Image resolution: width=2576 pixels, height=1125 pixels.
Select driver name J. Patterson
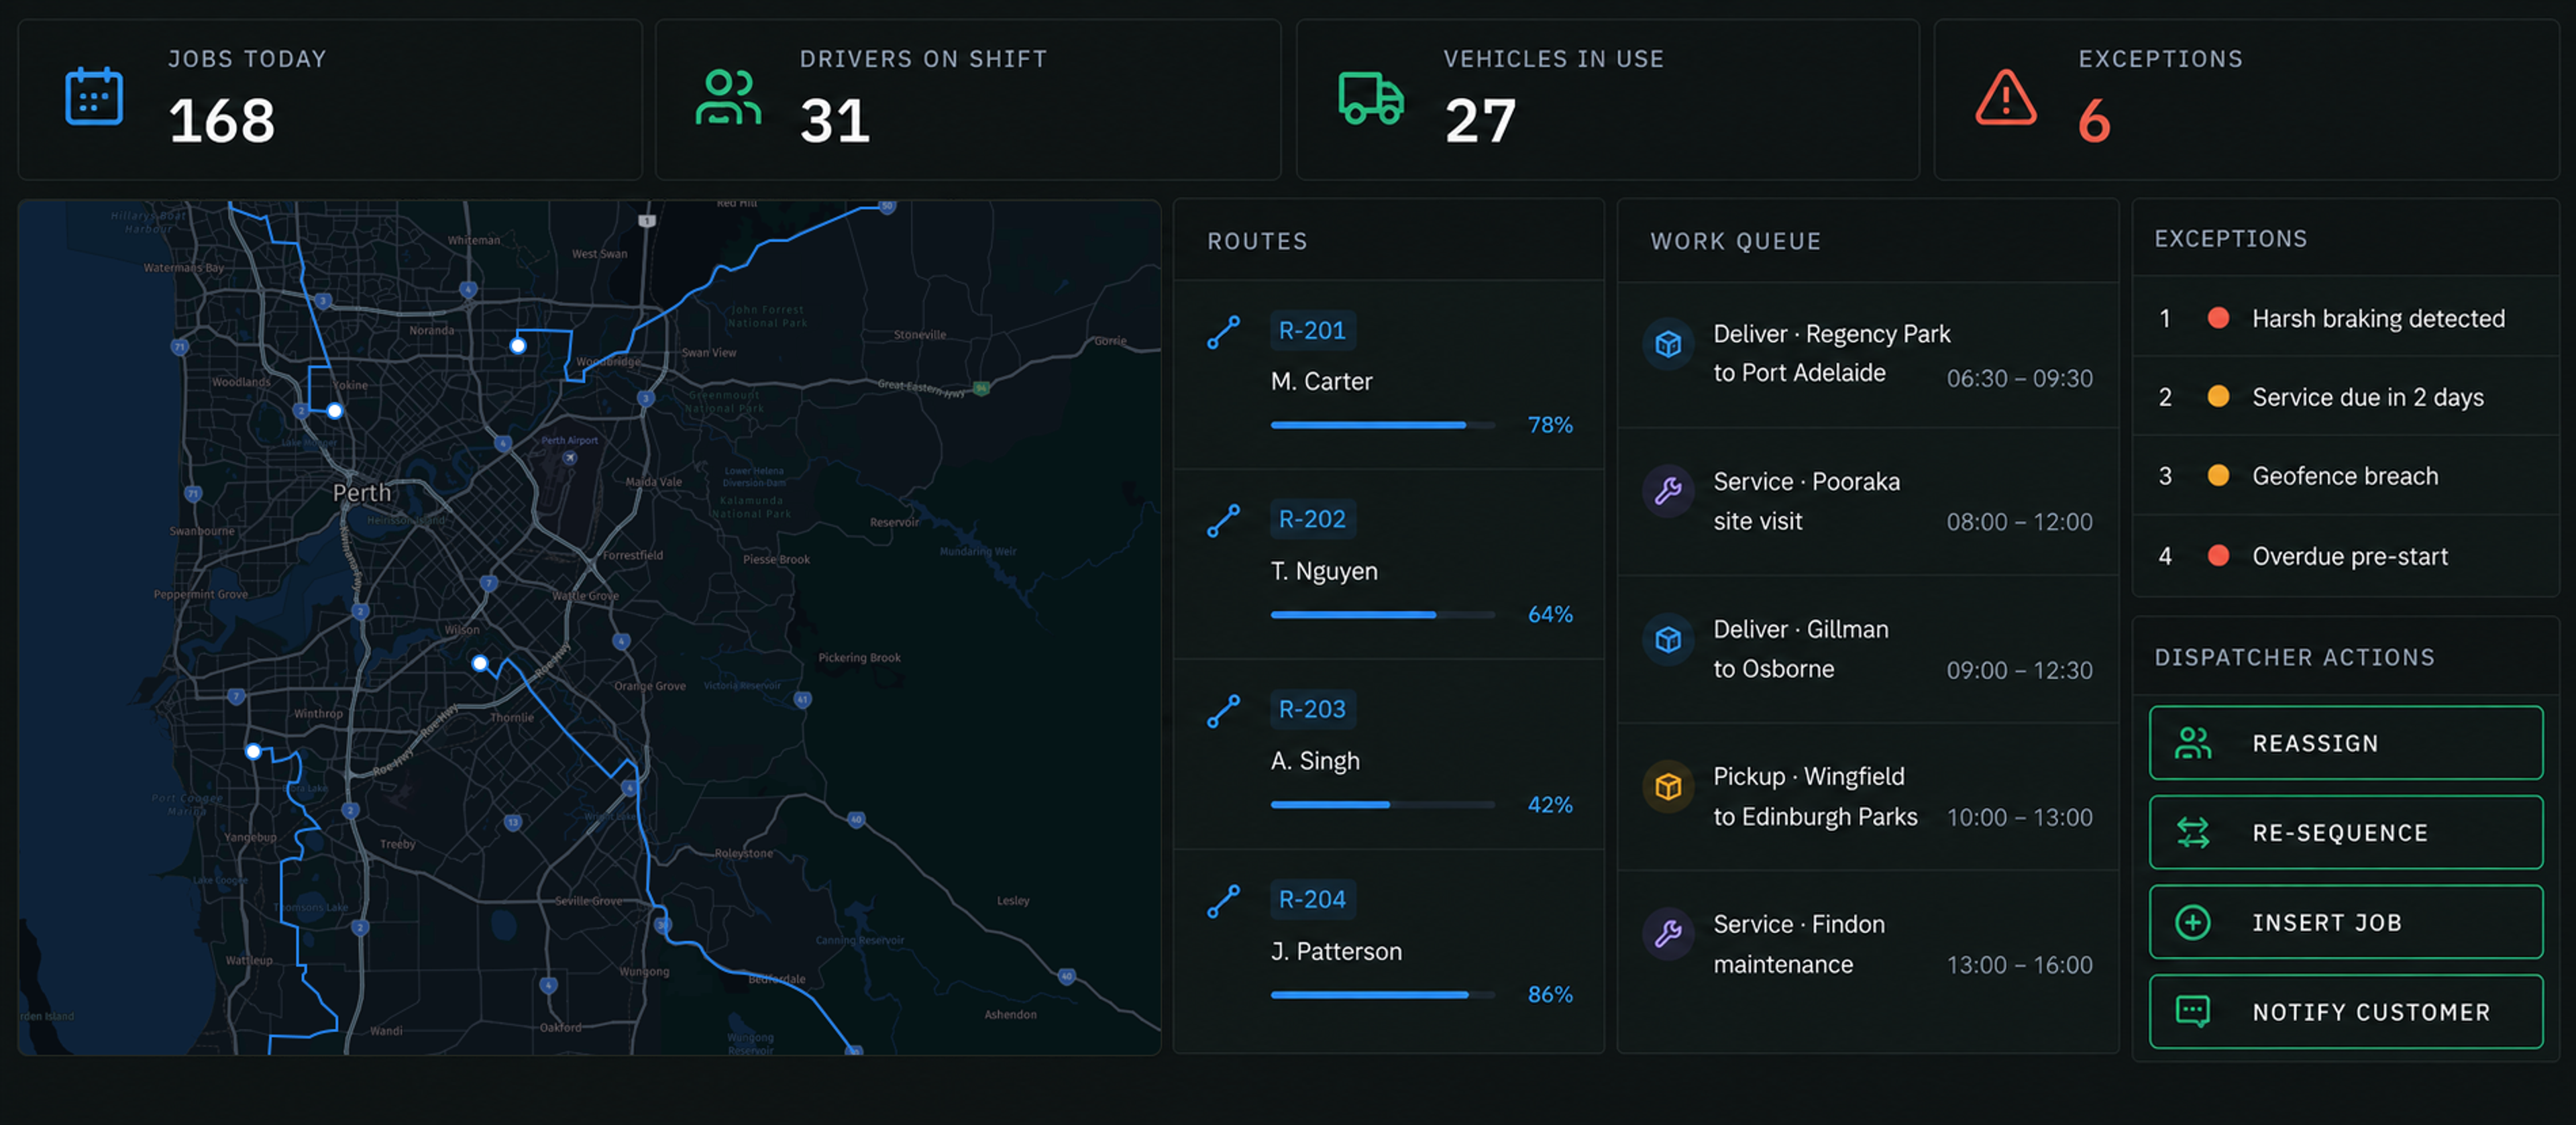click(x=1336, y=952)
